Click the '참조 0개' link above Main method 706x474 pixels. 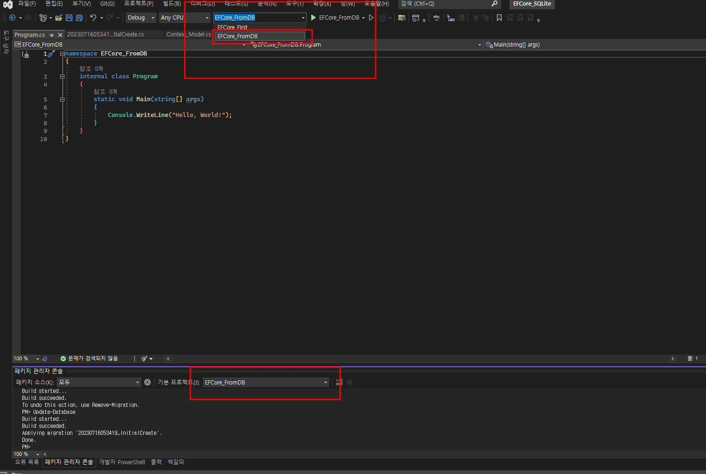[x=105, y=92]
